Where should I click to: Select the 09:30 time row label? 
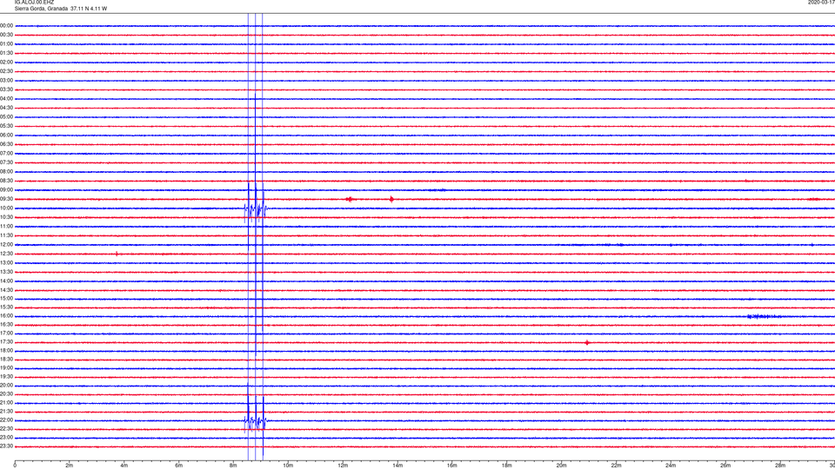[x=6, y=199]
